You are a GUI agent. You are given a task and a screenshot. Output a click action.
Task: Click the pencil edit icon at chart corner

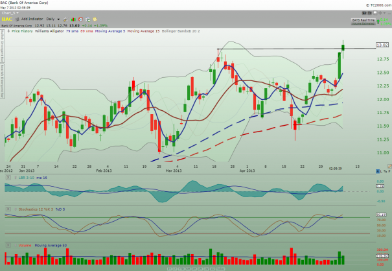coord(389,166)
